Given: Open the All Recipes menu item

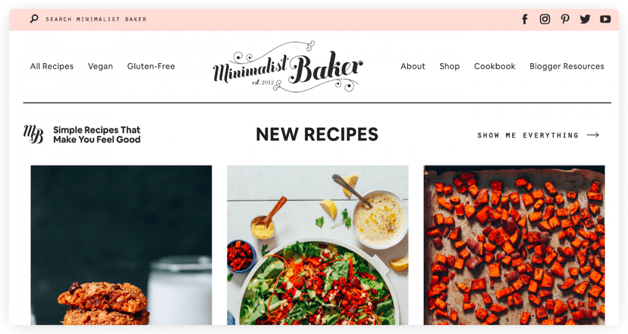Looking at the screenshot, I should click(52, 66).
